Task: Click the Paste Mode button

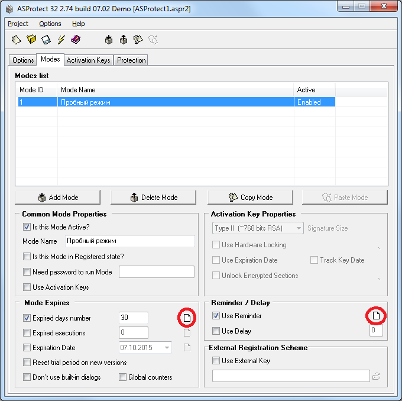Action: point(345,198)
